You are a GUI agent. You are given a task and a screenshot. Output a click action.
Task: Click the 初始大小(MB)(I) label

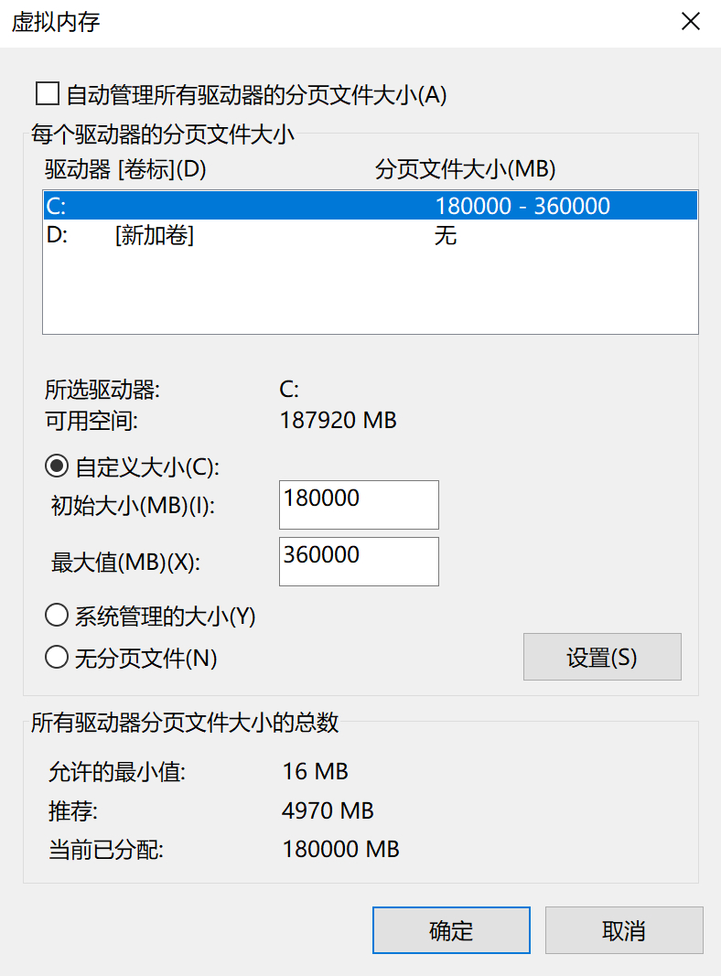click(x=133, y=505)
